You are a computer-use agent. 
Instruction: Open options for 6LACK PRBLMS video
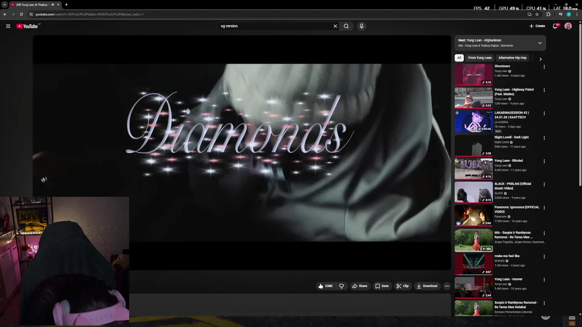pos(544,184)
